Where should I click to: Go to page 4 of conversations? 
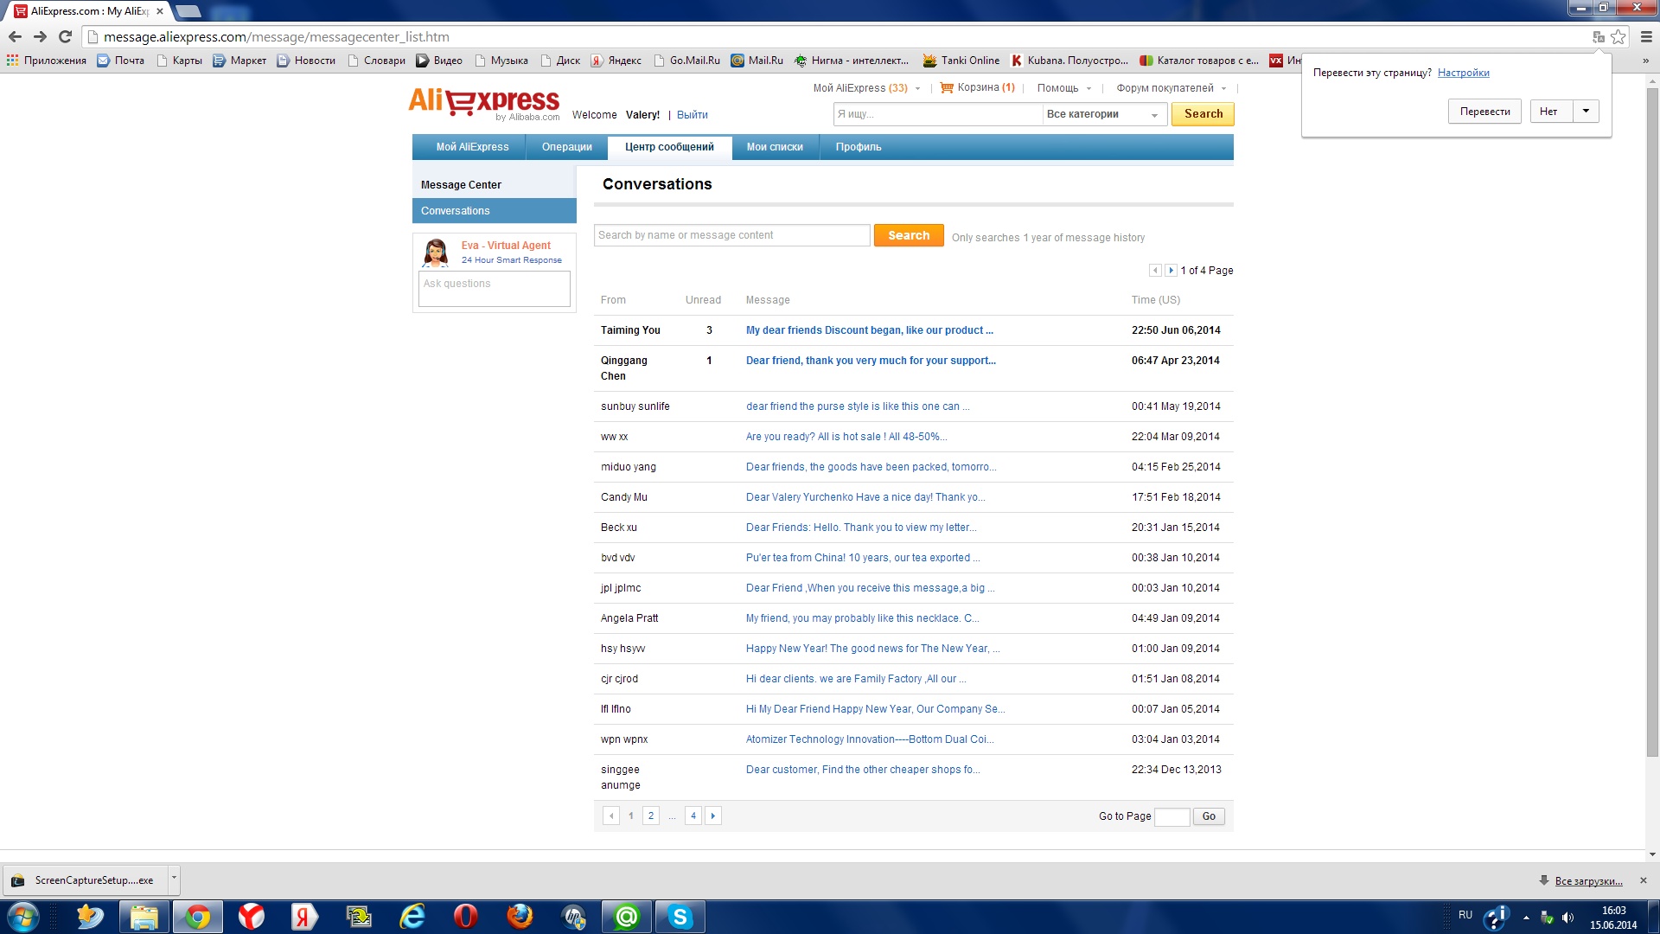[x=693, y=816]
